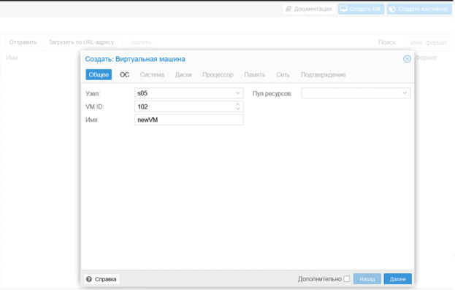
Task: Open the Узел dropdown showing s05
Action: click(x=237, y=93)
